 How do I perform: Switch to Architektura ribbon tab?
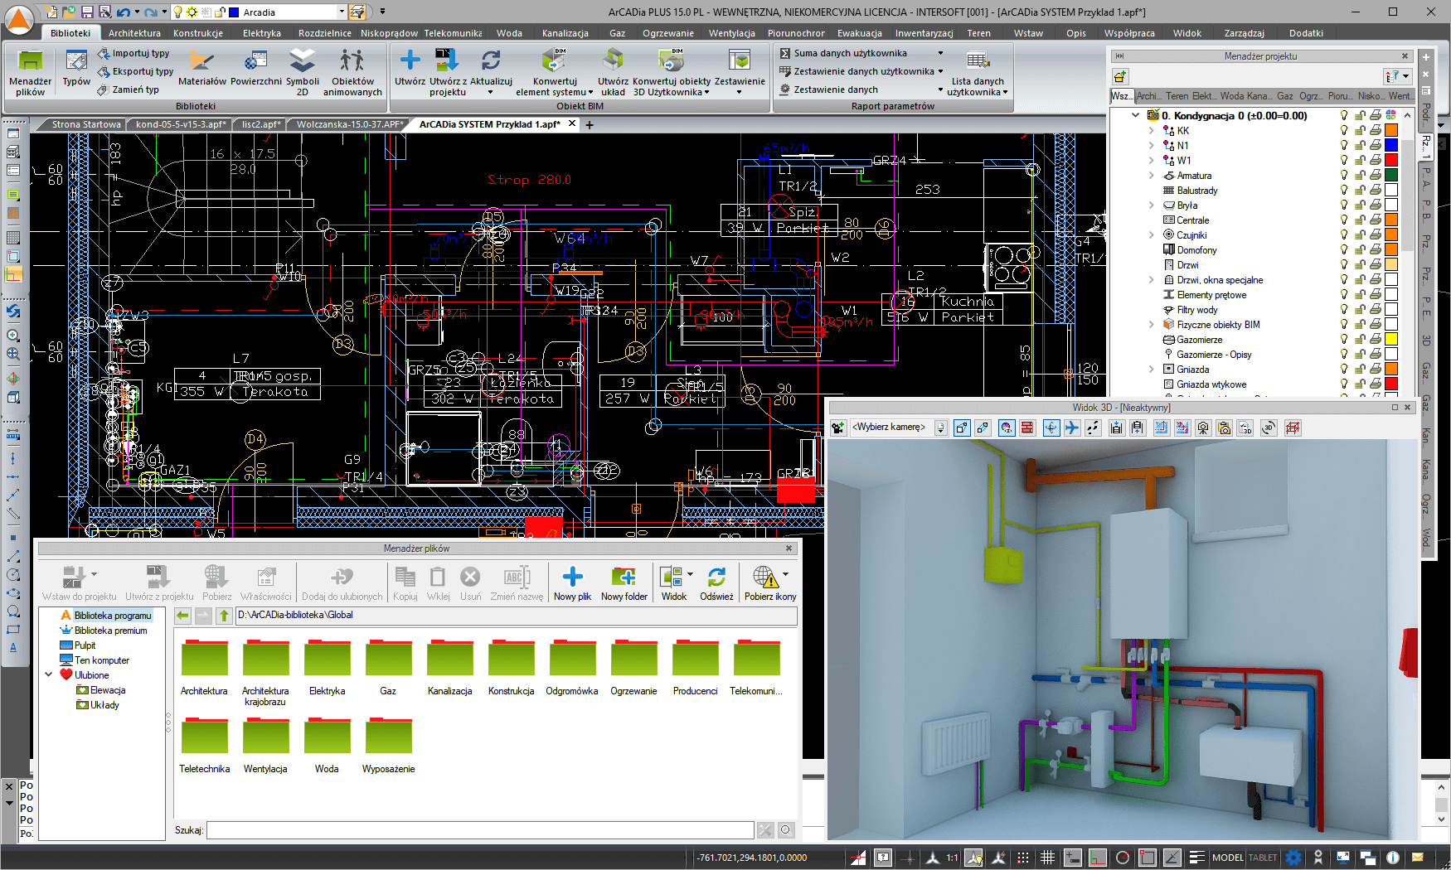(134, 33)
